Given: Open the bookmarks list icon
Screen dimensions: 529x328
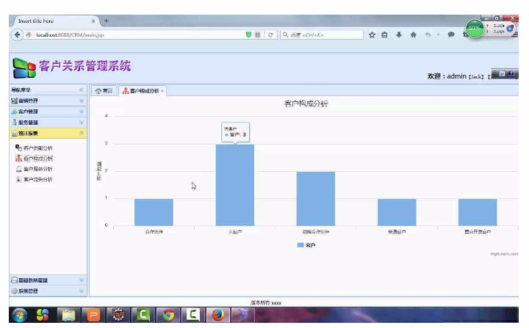Looking at the screenshot, I should click(384, 34).
